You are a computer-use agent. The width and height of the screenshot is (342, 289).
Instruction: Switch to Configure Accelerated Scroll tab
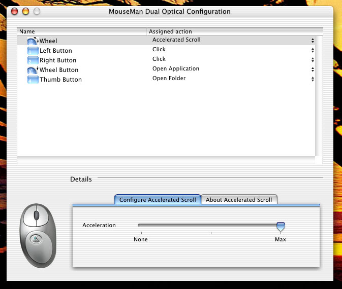click(x=158, y=200)
